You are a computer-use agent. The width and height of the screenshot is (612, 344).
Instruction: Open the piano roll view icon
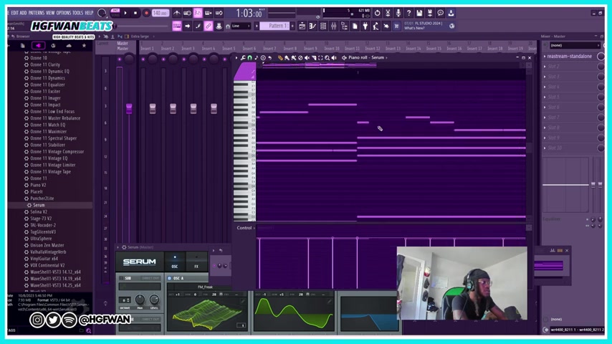click(x=312, y=26)
